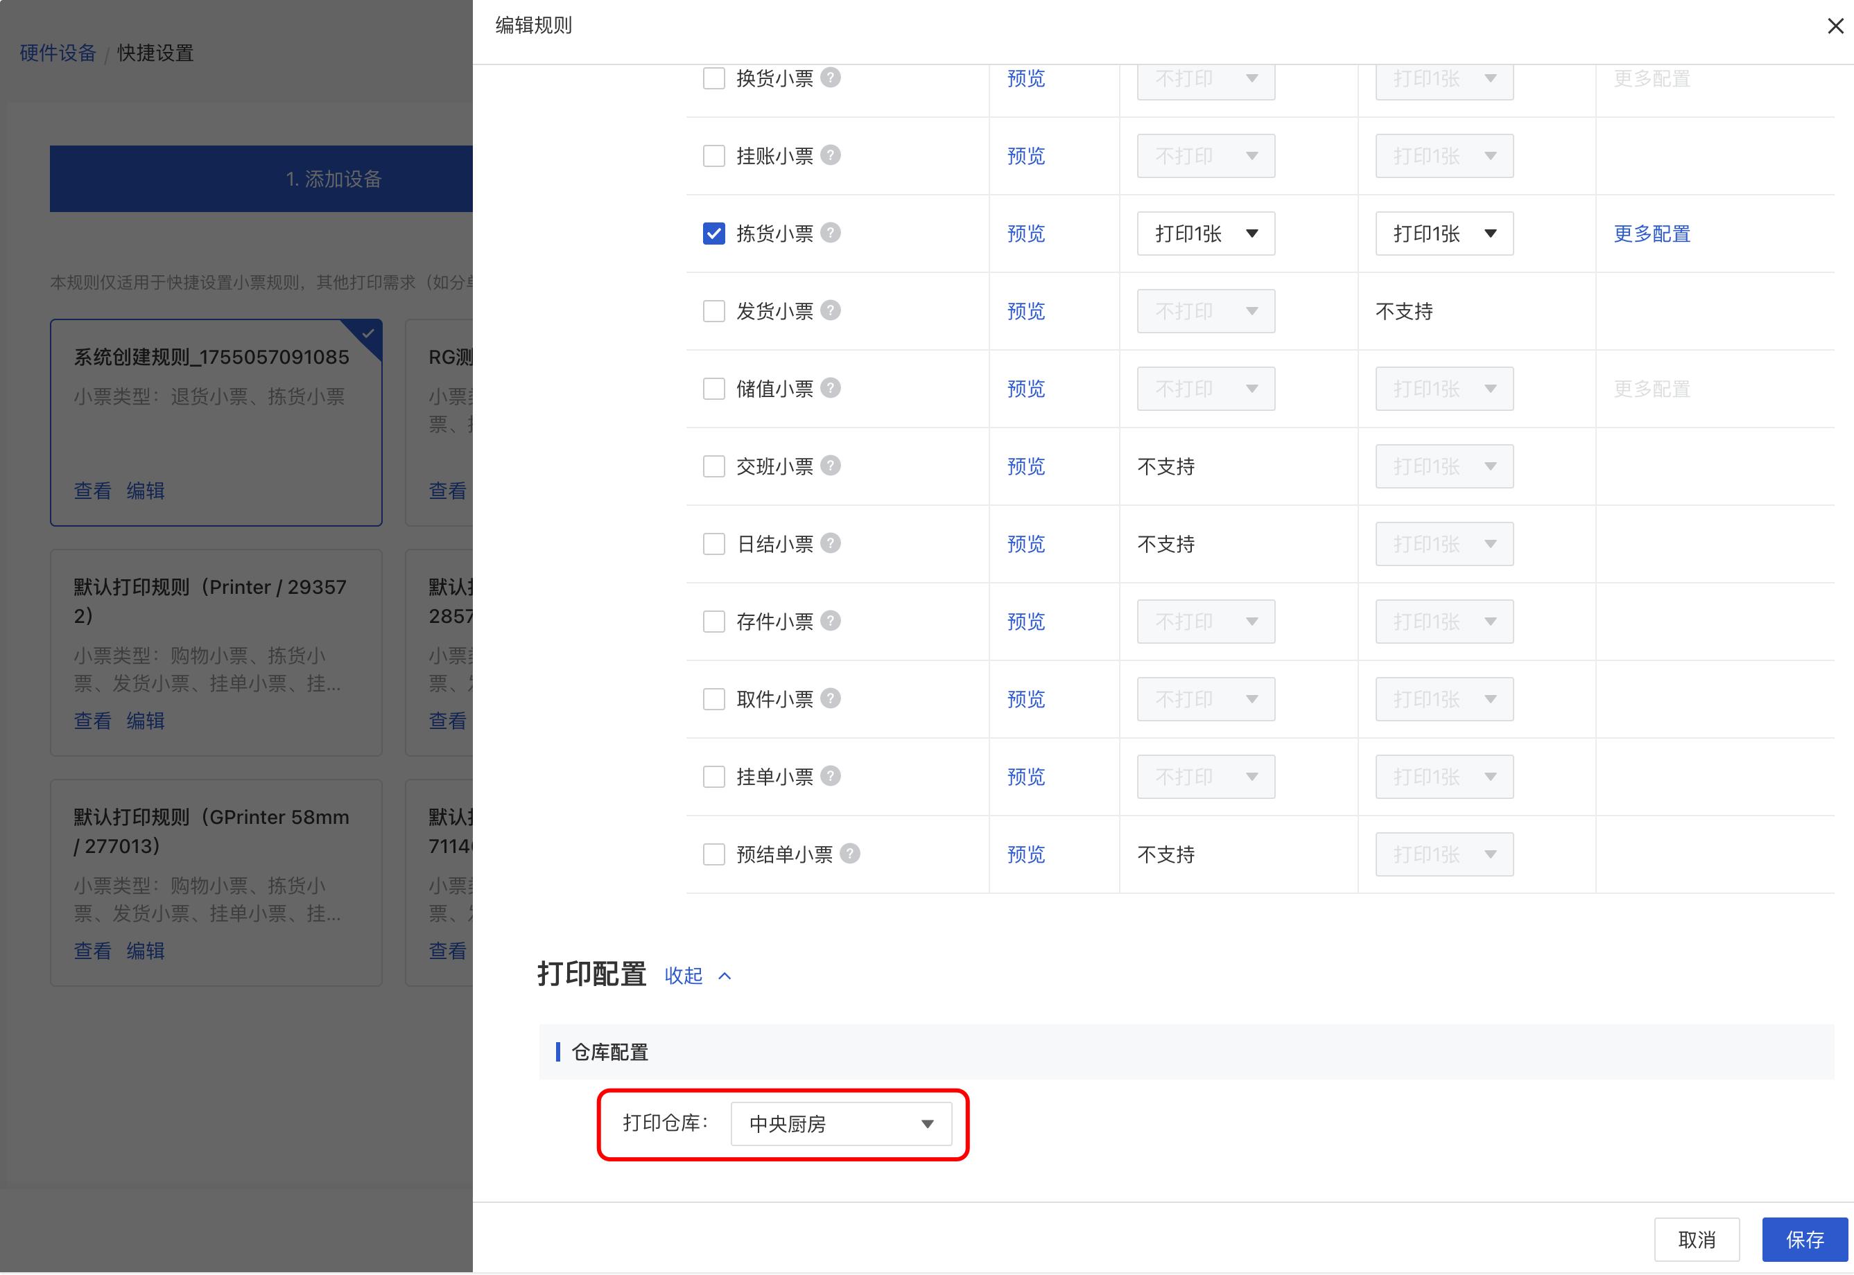
Task: Click help icon beside 交班小票
Action: point(831,465)
